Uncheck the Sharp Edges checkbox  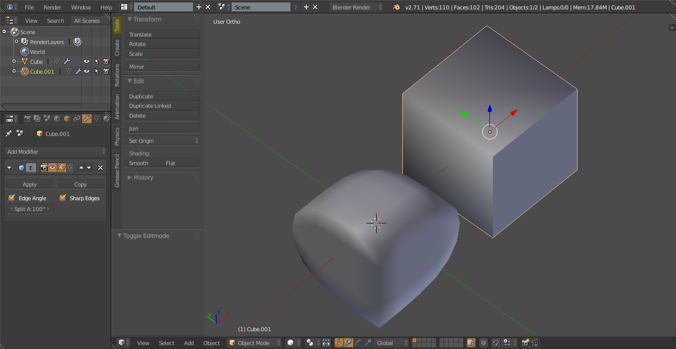click(x=63, y=198)
